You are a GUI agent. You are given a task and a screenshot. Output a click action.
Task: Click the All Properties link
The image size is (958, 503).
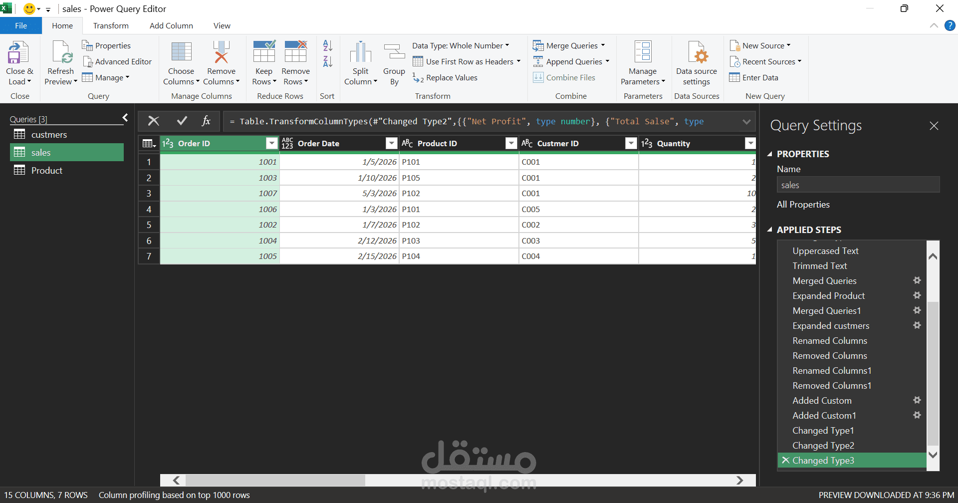pyautogui.click(x=803, y=205)
